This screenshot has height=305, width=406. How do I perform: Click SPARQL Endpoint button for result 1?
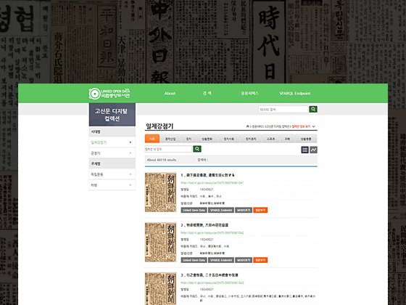221,210
